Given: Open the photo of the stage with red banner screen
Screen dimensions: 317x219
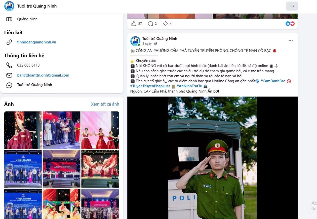Looking at the screenshot, I should pyautogui.click(x=62, y=169).
